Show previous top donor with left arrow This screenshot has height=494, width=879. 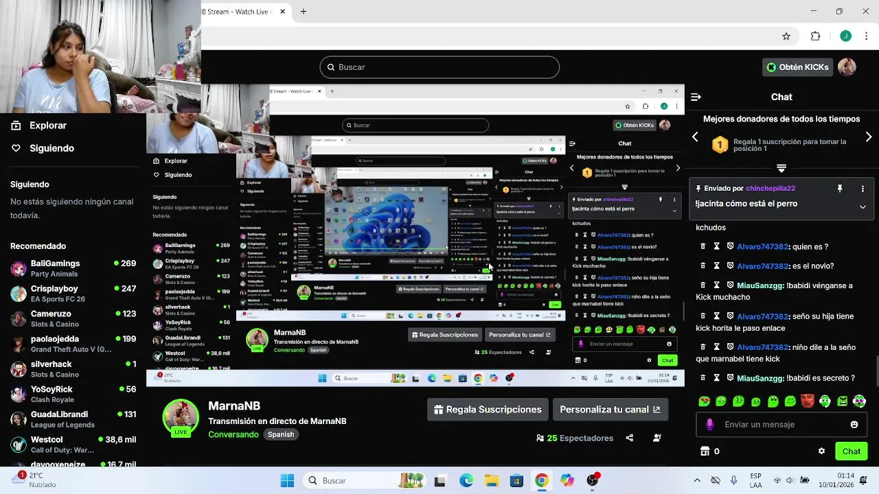[695, 137]
